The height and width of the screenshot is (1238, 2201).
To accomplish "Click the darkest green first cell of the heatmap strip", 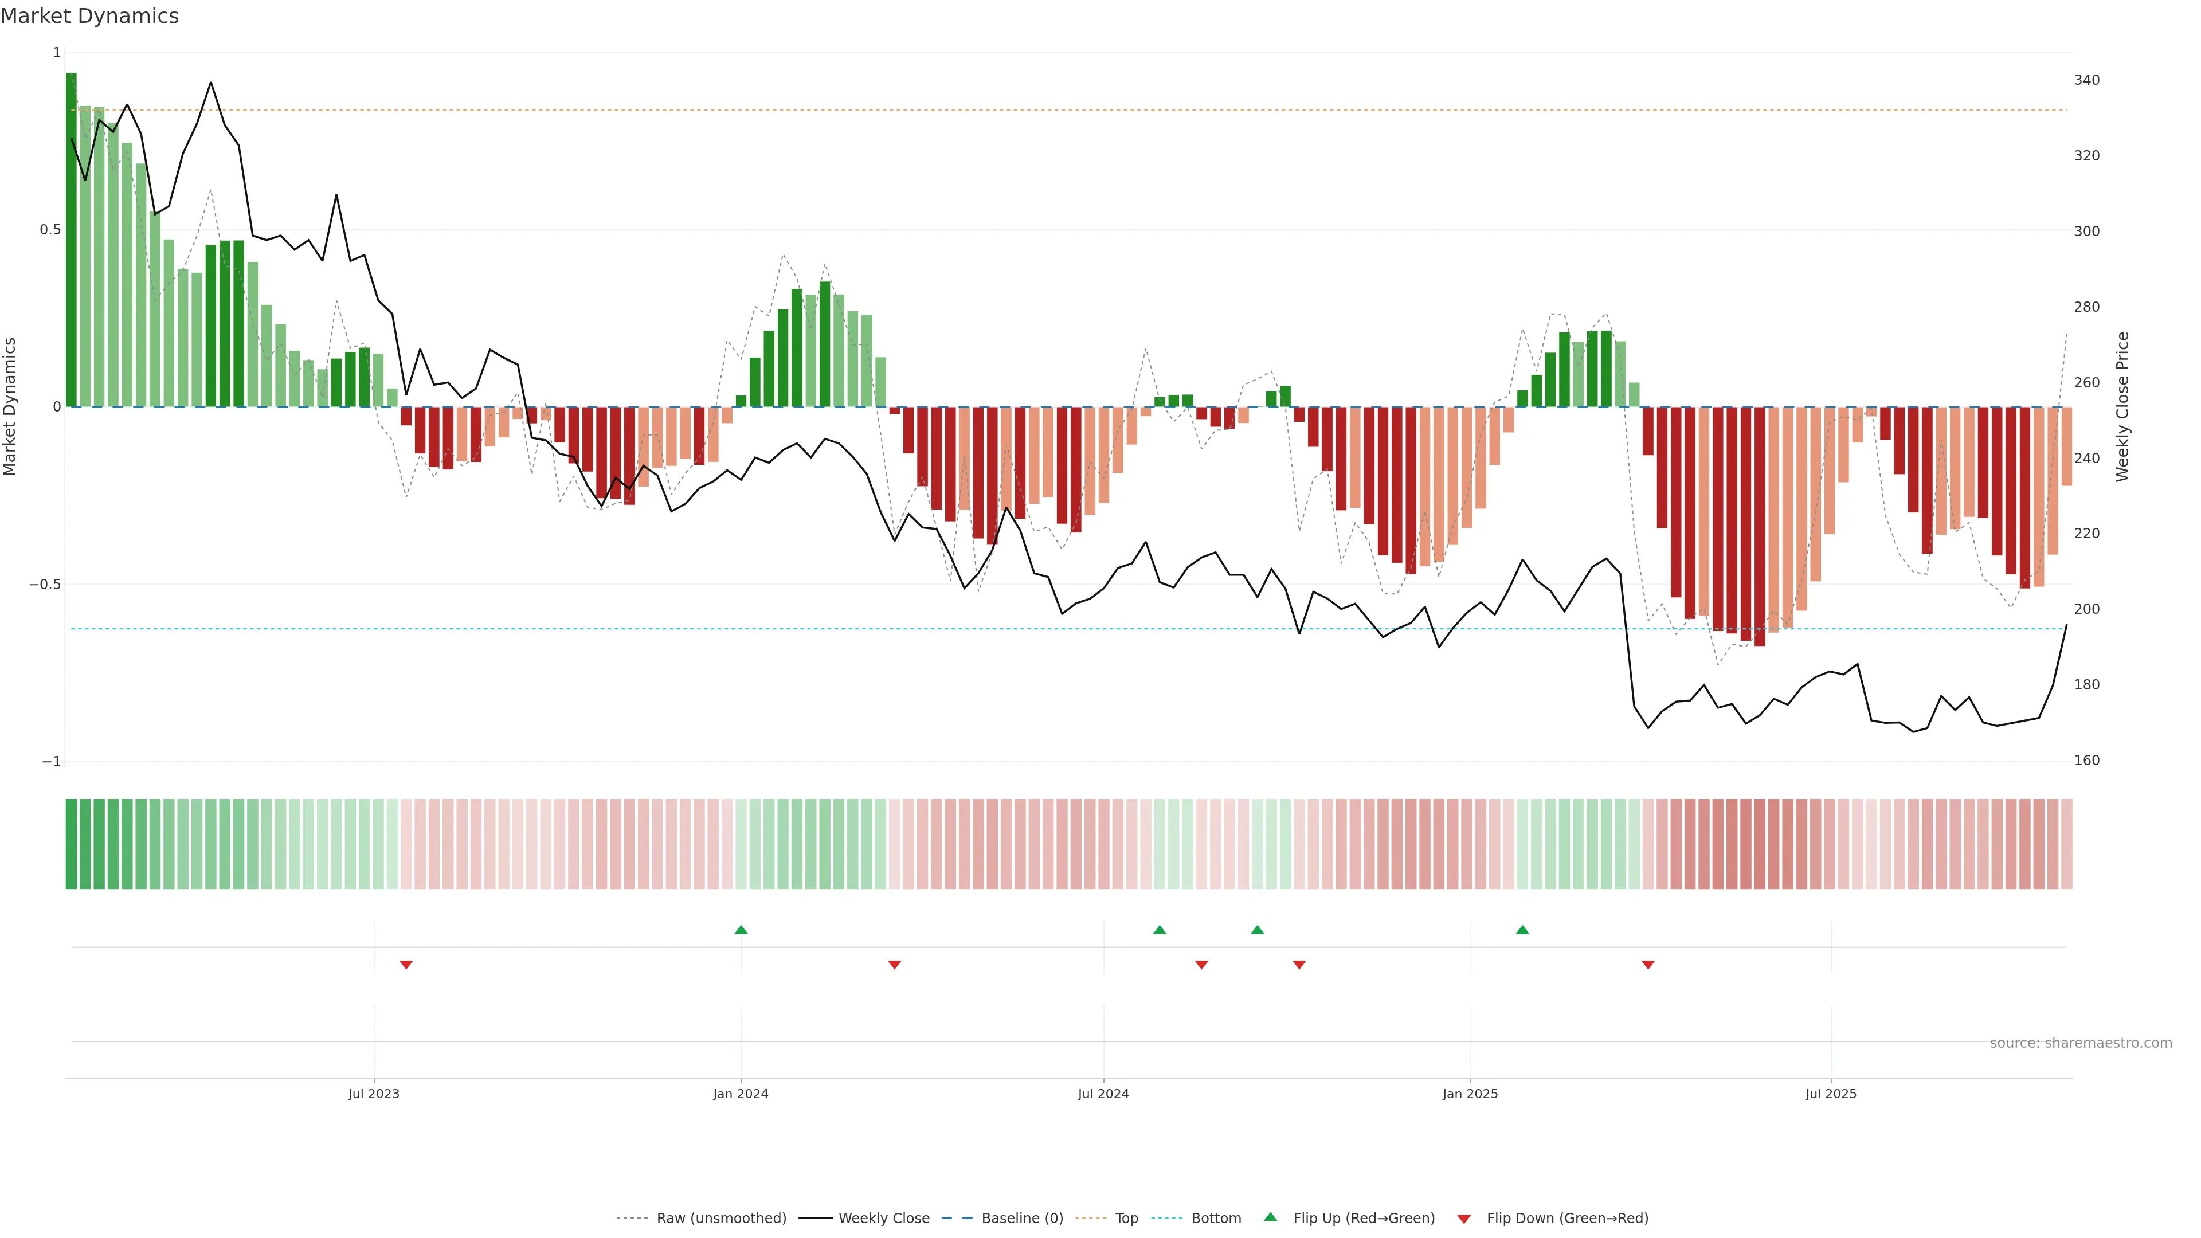I will pos(71,844).
